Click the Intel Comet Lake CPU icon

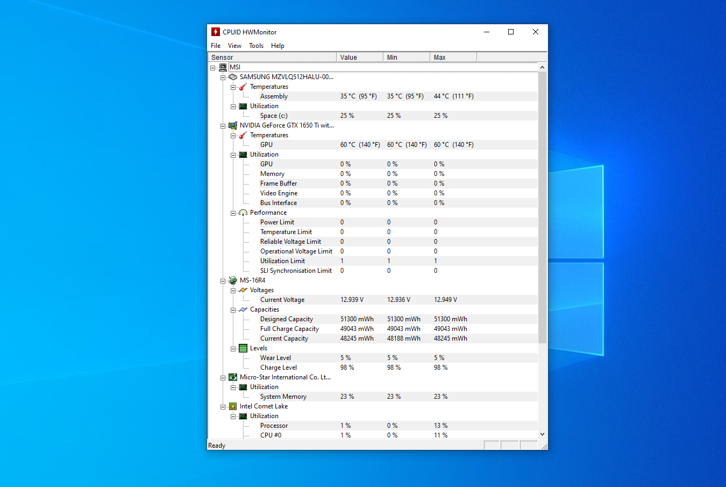coord(233,406)
